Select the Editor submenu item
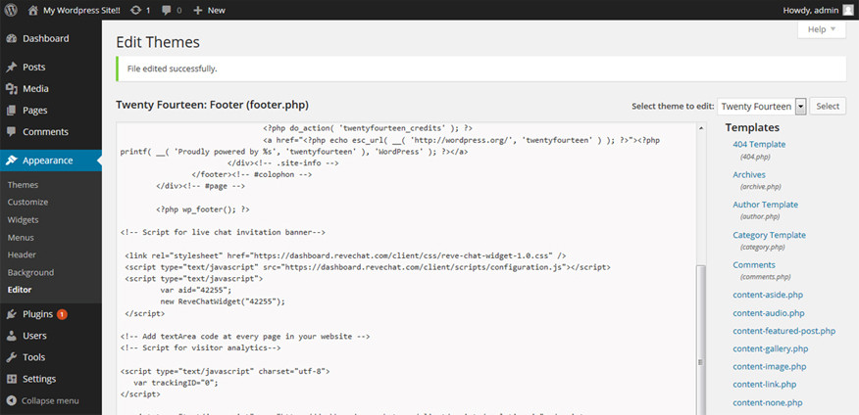The height and width of the screenshot is (415, 859). point(20,290)
